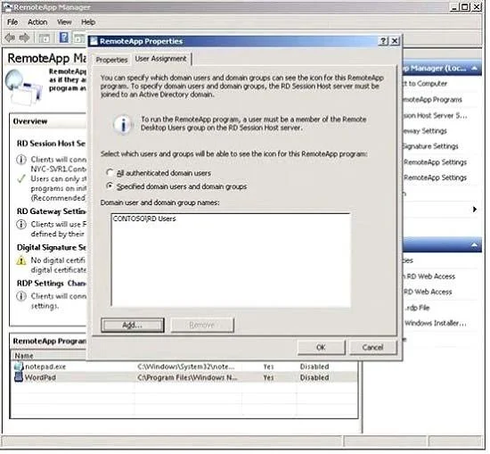Screen dimensions: 490x454
Task: Open the Action menu
Action: [37, 22]
